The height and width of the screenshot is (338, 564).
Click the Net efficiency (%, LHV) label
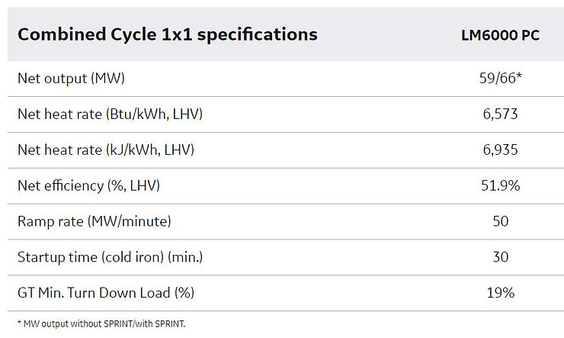click(x=88, y=185)
